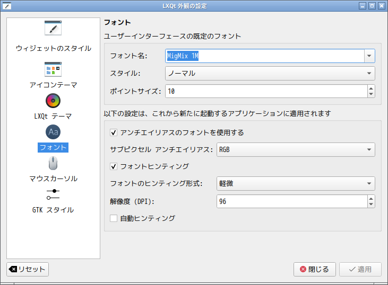Open GTK スタイル sliders icon
The height and width of the screenshot is (285, 388).
pyautogui.click(x=53, y=194)
